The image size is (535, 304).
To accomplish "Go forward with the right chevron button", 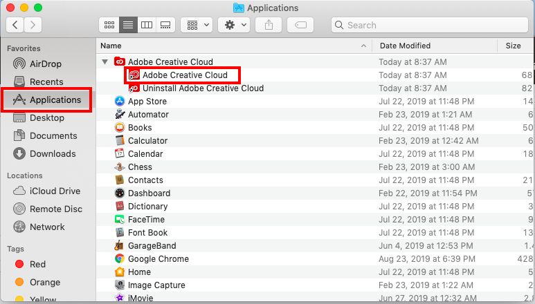I will [x=33, y=25].
